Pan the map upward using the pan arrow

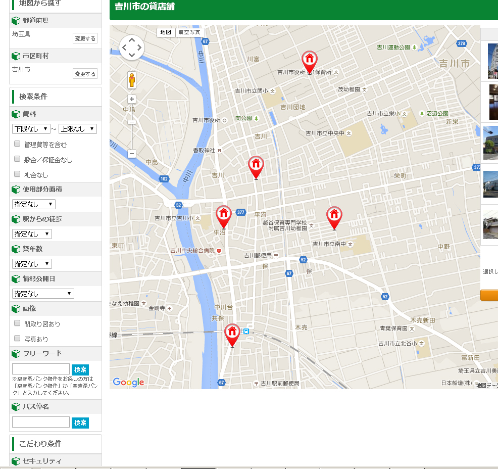point(132,40)
